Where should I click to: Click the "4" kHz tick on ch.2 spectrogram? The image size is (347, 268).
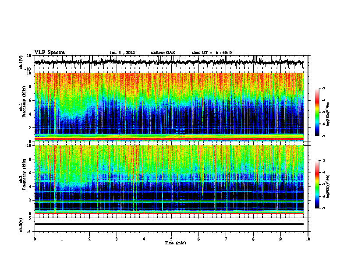[30, 187]
